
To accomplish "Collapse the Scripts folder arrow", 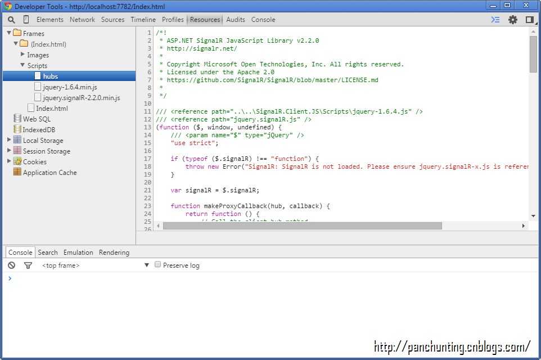I will [x=22, y=65].
